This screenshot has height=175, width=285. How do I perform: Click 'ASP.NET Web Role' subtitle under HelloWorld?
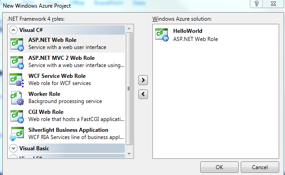coord(195,39)
